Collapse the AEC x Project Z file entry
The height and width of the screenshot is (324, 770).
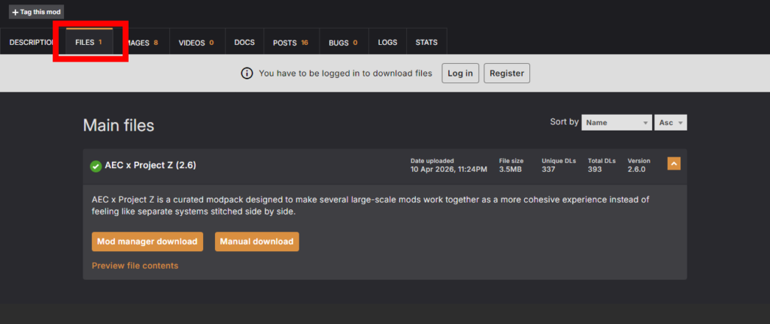point(674,163)
